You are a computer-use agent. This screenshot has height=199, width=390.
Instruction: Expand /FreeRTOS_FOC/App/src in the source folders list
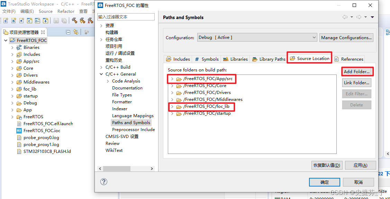172,79
